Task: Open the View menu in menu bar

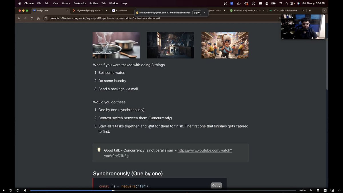Action: coord(55,3)
